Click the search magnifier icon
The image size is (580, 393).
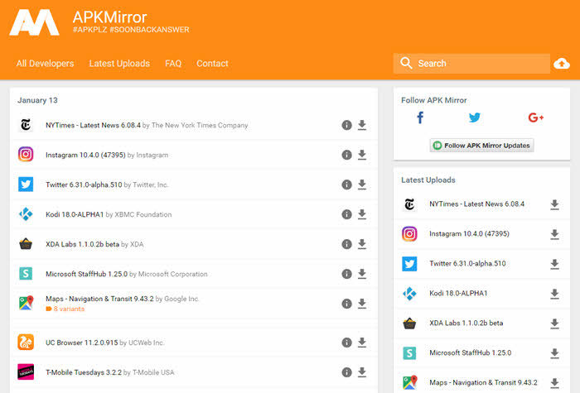(x=406, y=63)
